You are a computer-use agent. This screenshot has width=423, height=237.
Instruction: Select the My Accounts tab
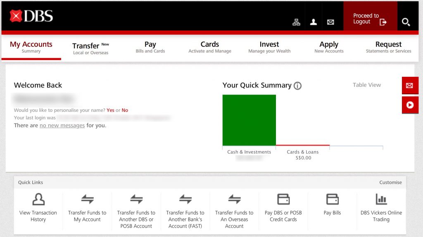[31, 47]
